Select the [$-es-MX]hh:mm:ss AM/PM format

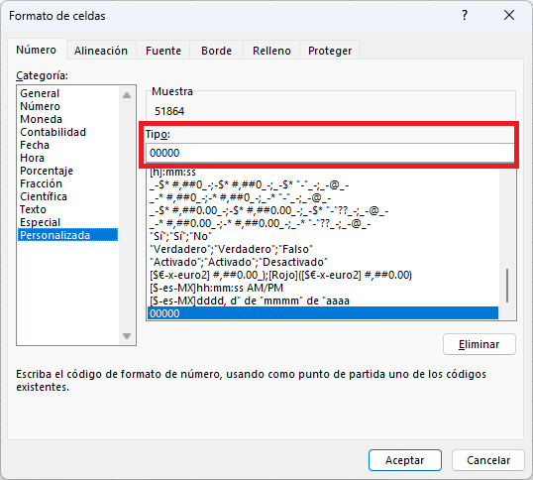click(323, 289)
